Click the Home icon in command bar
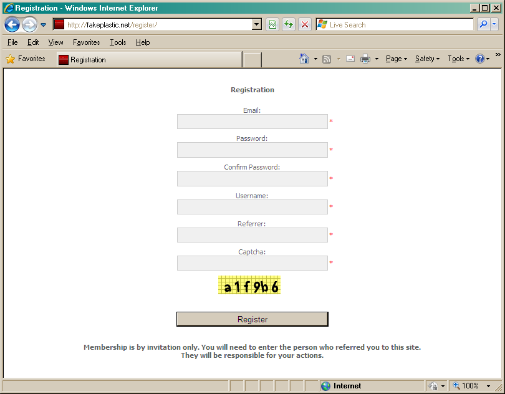This screenshot has width=505, height=394. [x=304, y=59]
